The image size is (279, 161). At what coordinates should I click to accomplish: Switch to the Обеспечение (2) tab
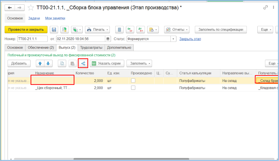(x=41, y=47)
